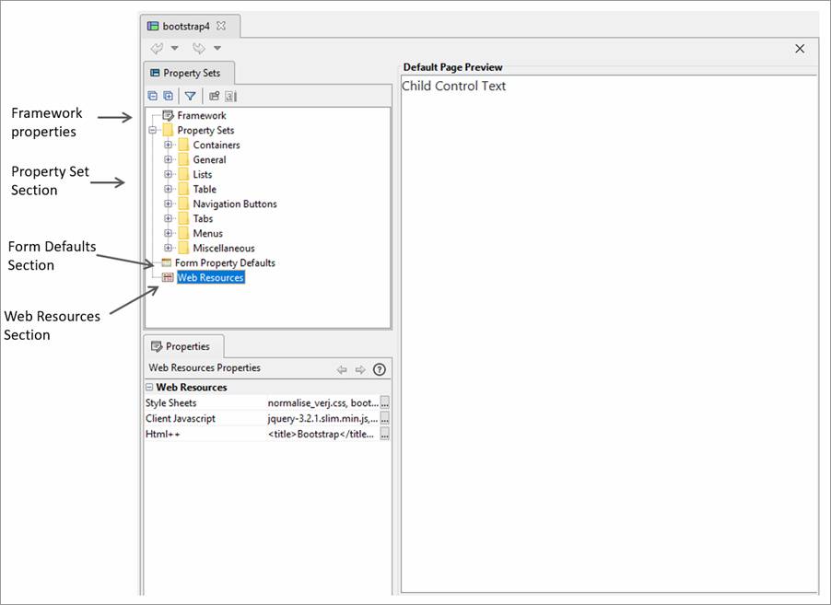Screen dimensions: 831x605
Task: Close the preview panel with the X
Action: pyautogui.click(x=800, y=49)
